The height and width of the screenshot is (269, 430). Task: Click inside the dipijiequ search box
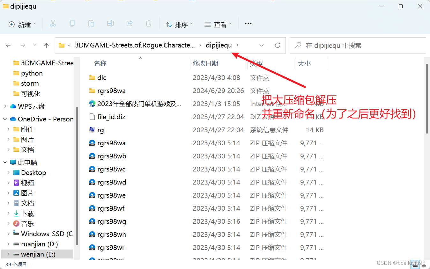point(357,45)
